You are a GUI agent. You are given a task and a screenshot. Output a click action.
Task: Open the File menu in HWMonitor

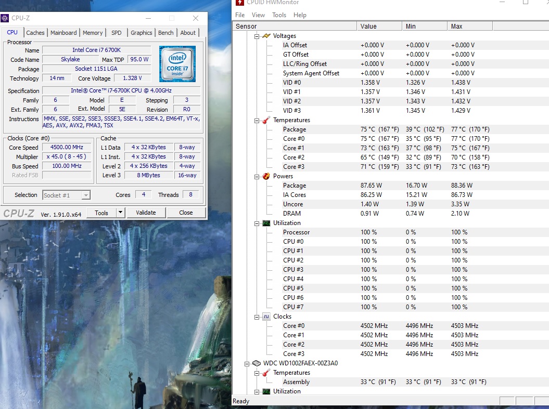coord(240,15)
